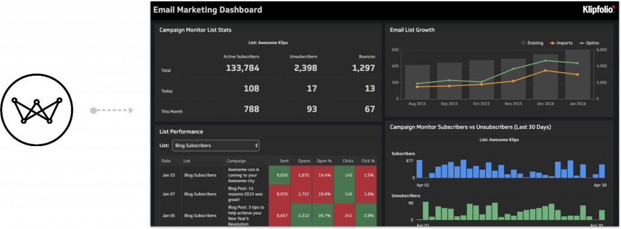Click the 977 axis value on Subscribers chart
The height and width of the screenshot is (229, 621).
409,161
